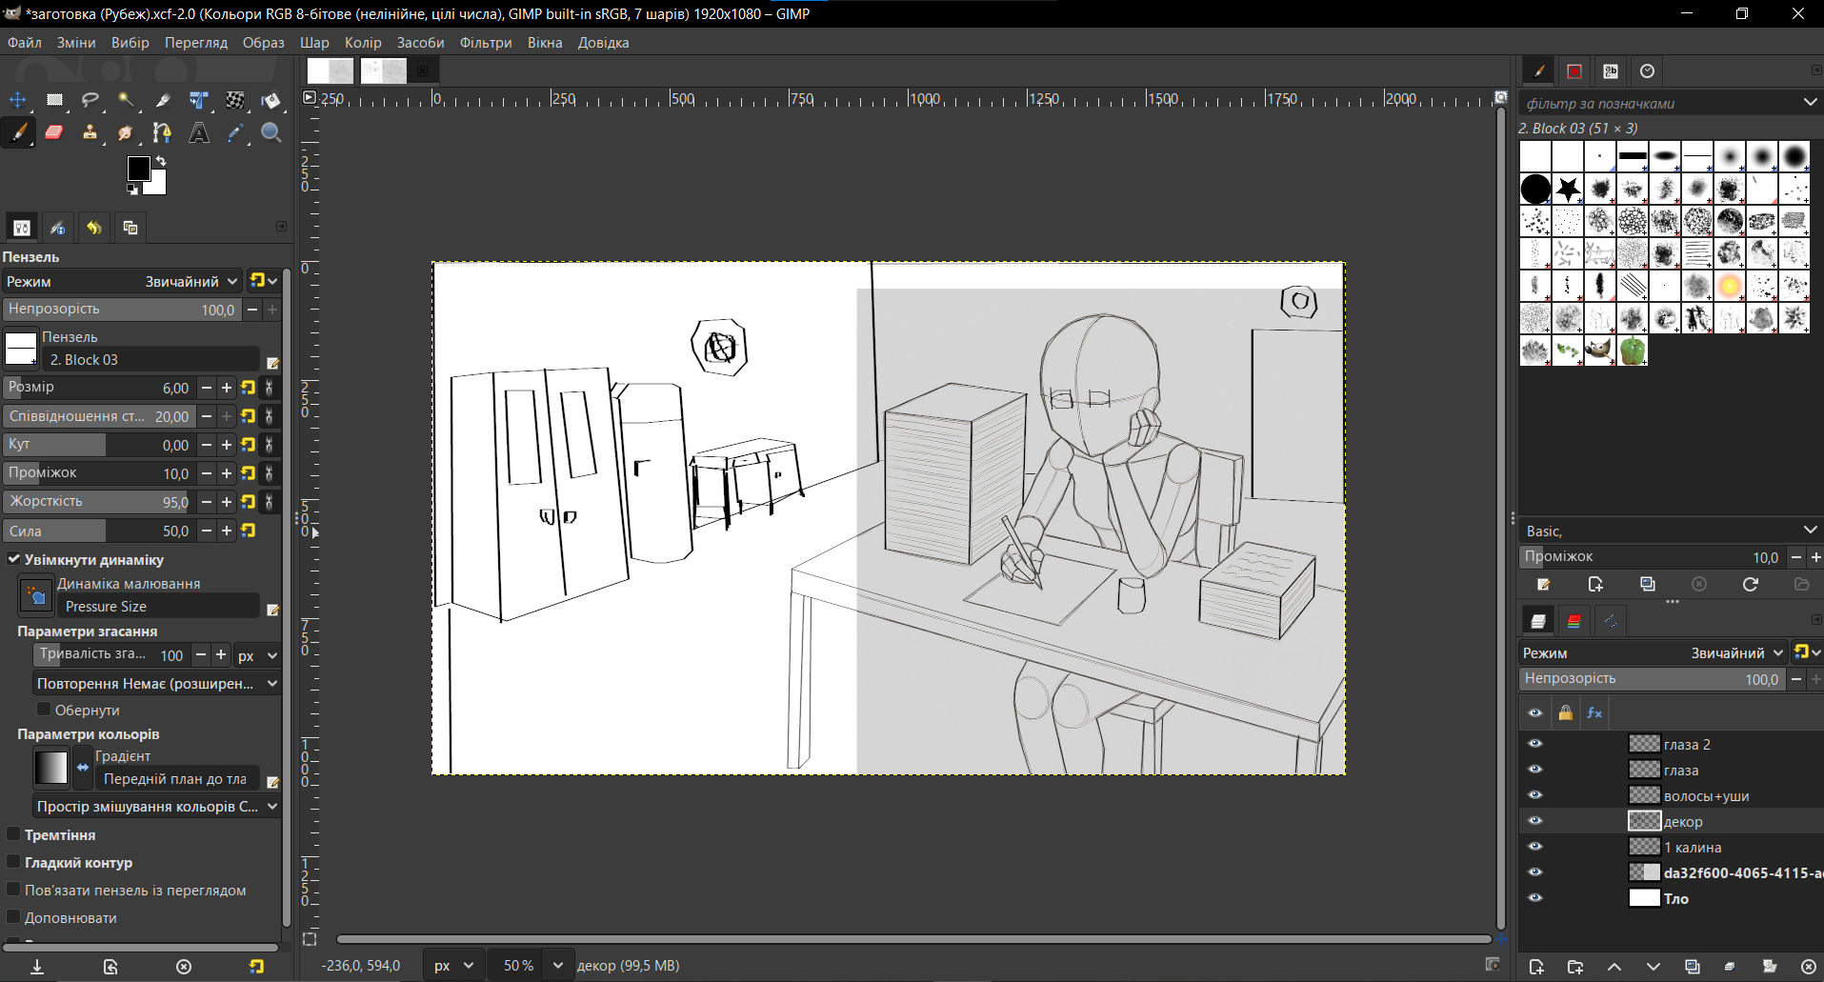The height and width of the screenshot is (982, 1824).
Task: Open the Колір menu
Action: 363,43
